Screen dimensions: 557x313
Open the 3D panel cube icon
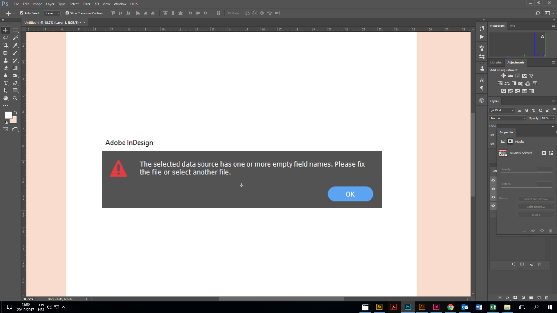click(482, 100)
